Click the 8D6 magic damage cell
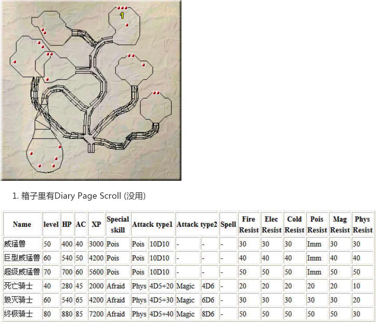 (x=209, y=314)
